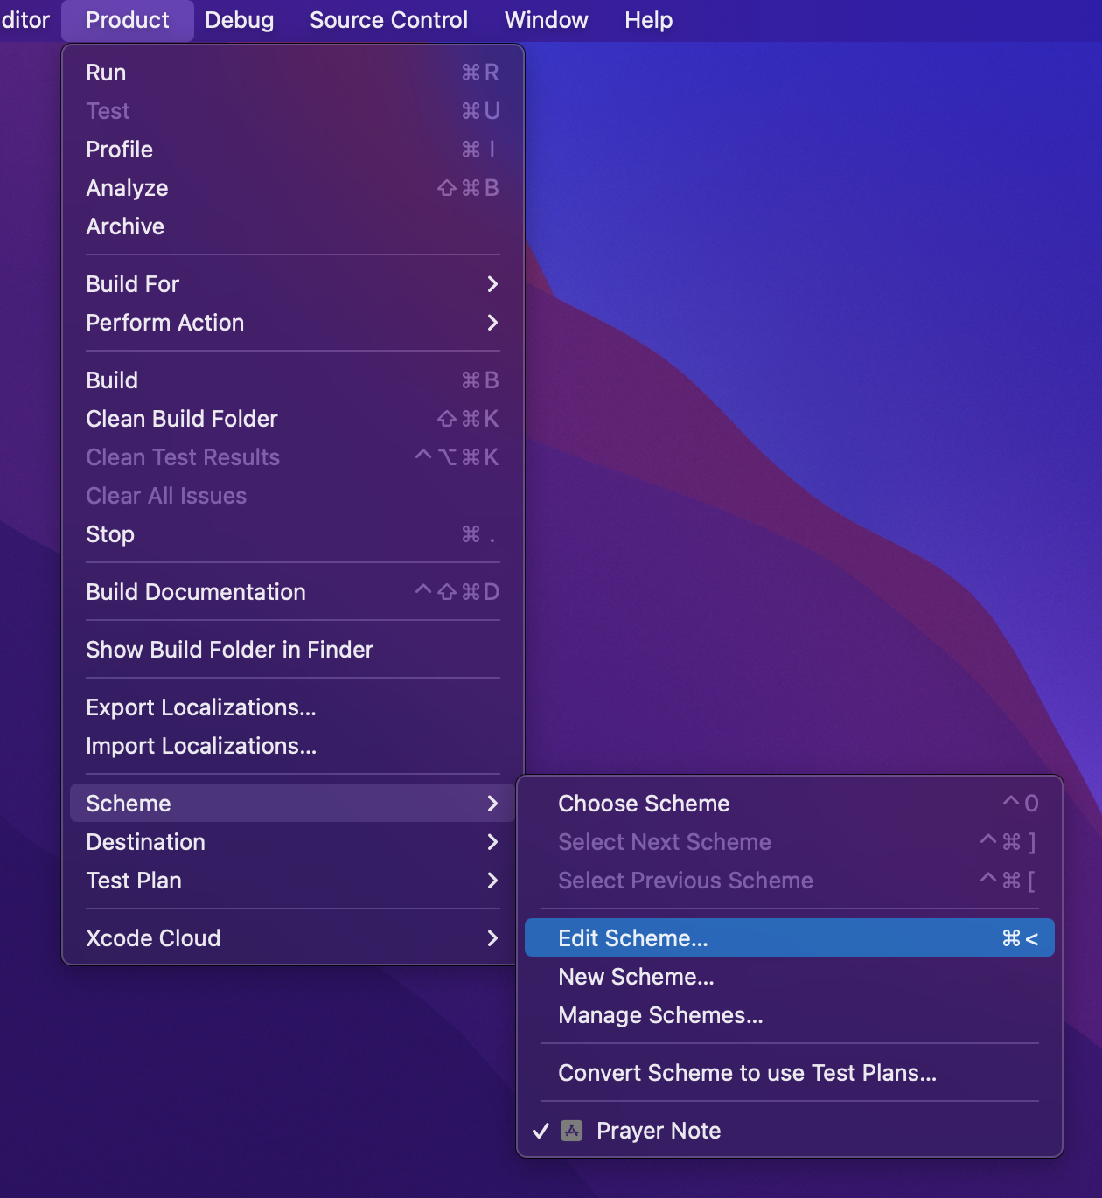Expand the Test Plan submenu

click(x=293, y=881)
